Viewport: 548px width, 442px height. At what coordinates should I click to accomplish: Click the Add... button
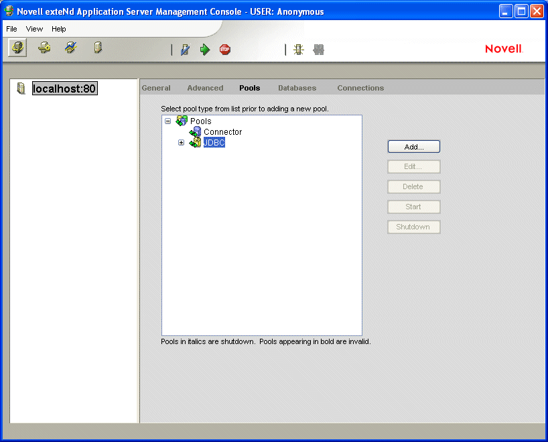413,146
